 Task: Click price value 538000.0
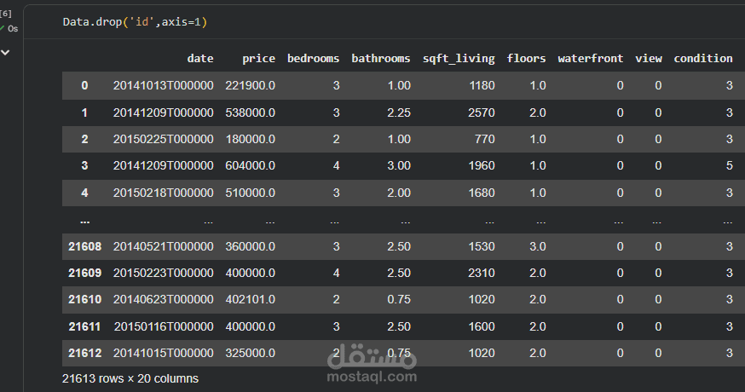[251, 112]
